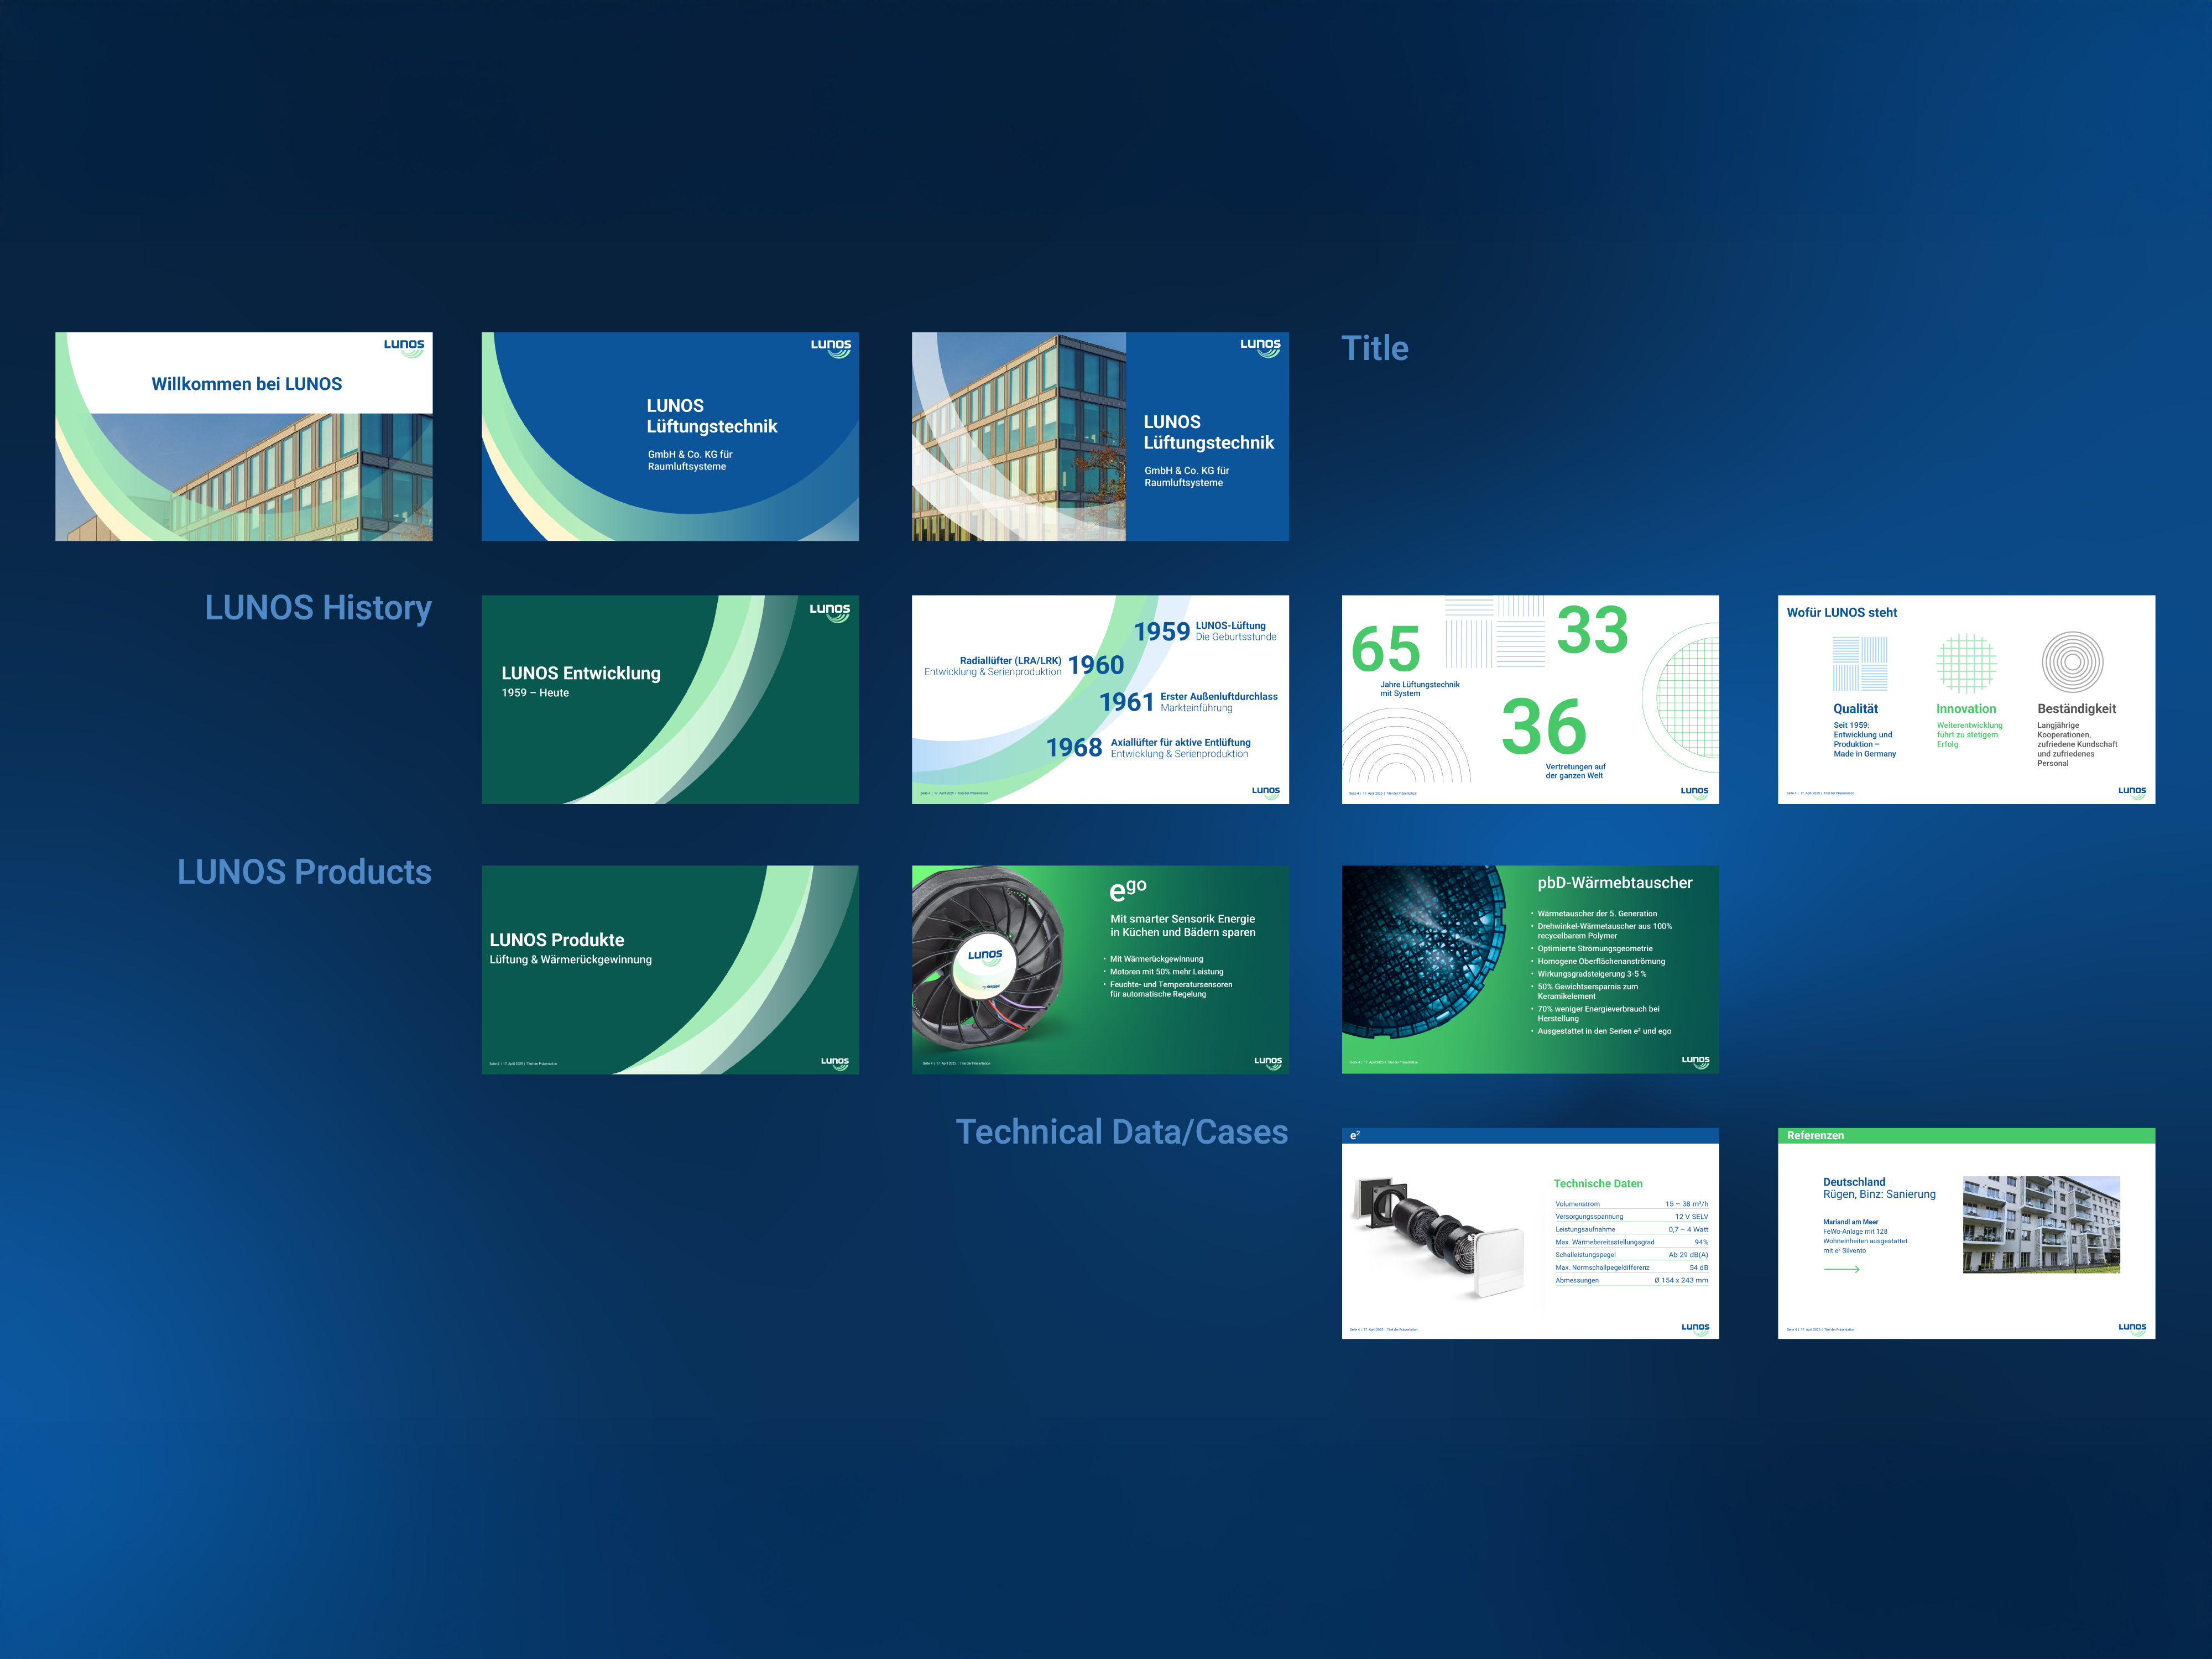The width and height of the screenshot is (2212, 1659).
Task: Click the Technical Data/Cases heading
Action: coord(1121,1131)
